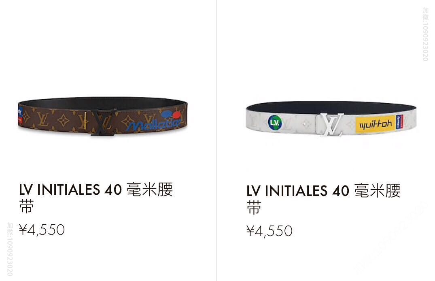Click the blue and red tag beside yellow patch
The width and height of the screenshot is (435, 281).
[x=399, y=121]
